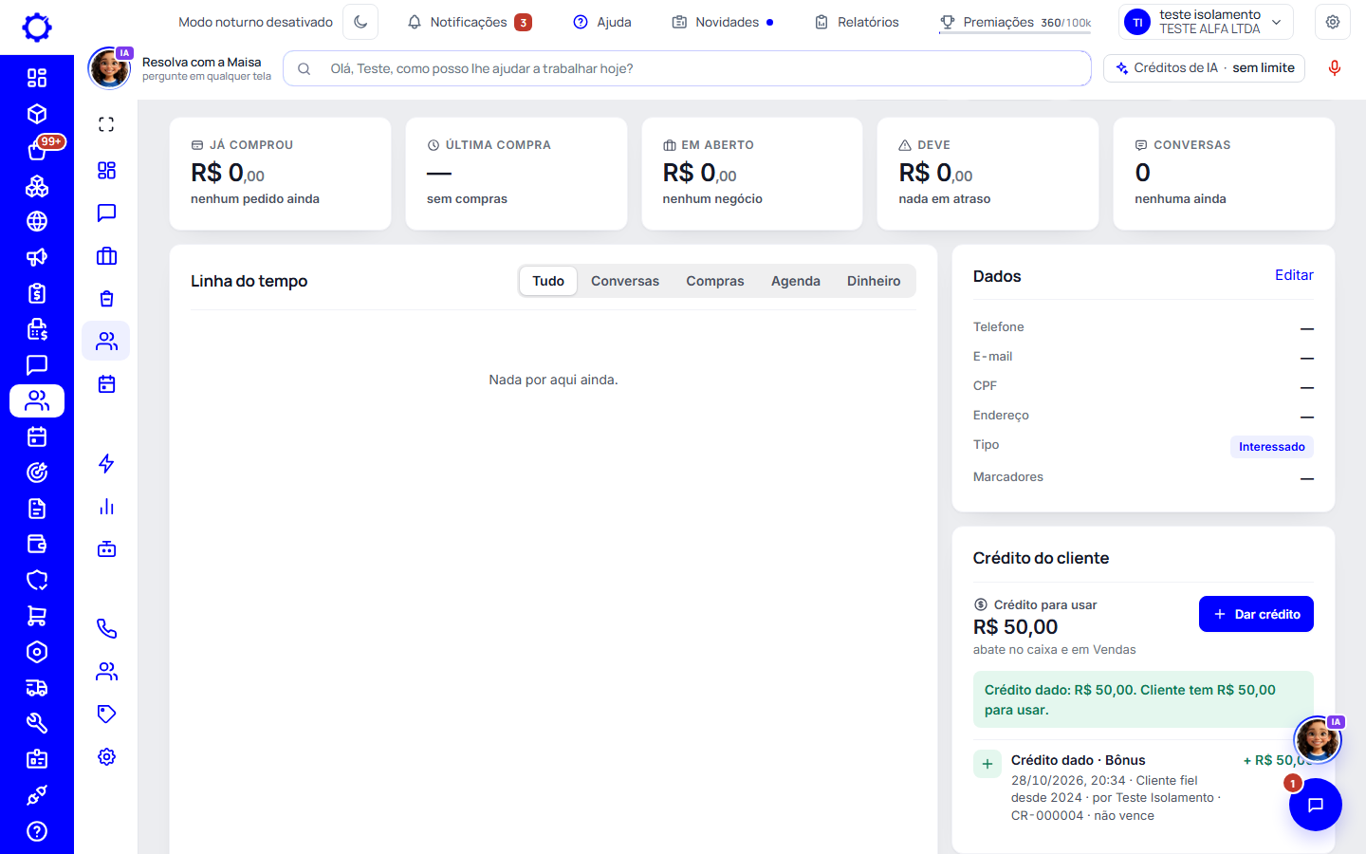Click the Maisa assistant search field

[x=688, y=68]
